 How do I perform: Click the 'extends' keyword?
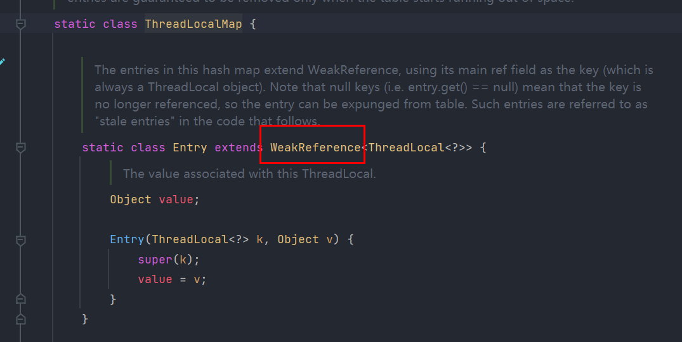(x=239, y=148)
